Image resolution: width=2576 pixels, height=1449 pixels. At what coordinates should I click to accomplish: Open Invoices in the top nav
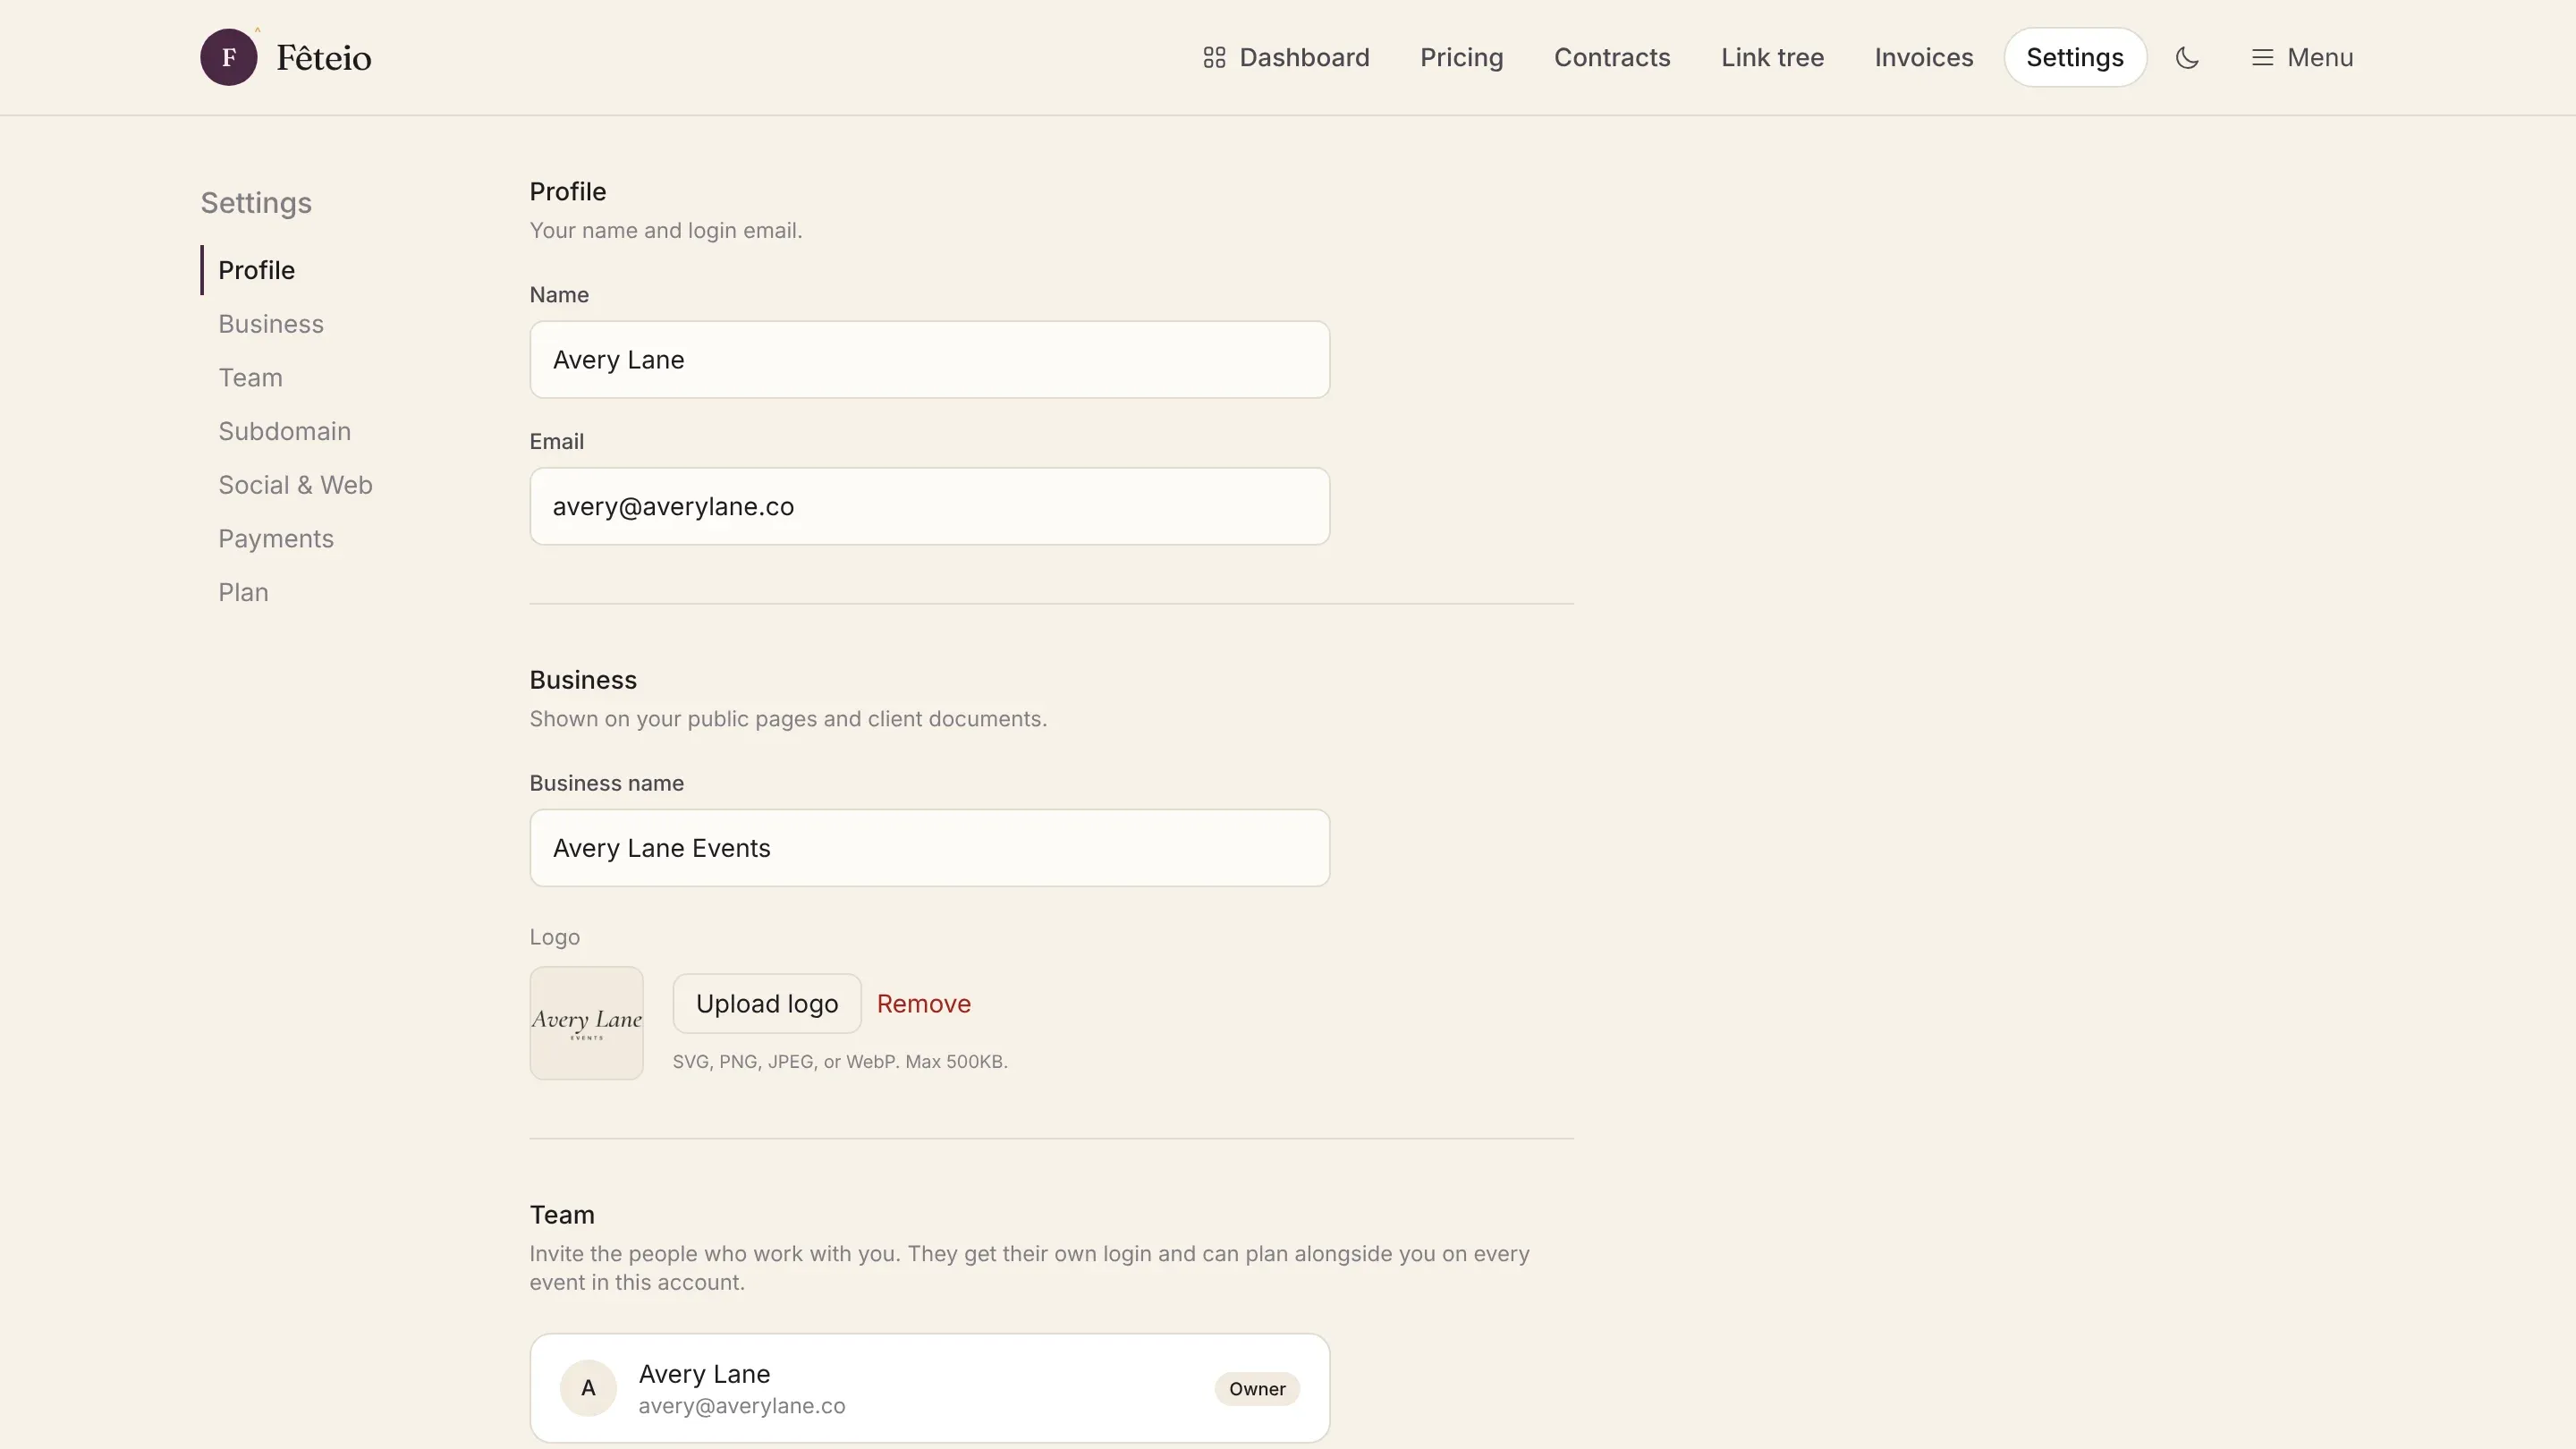point(1923,57)
